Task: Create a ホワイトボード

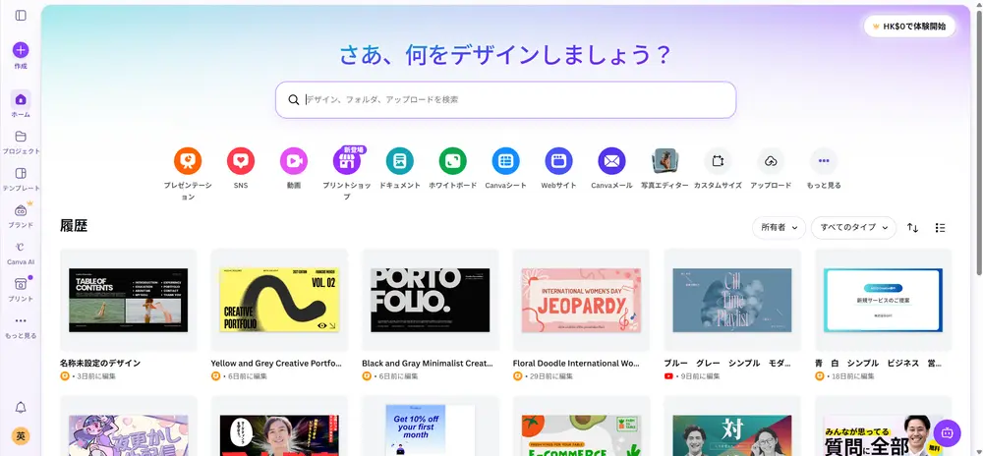Action: tap(452, 161)
